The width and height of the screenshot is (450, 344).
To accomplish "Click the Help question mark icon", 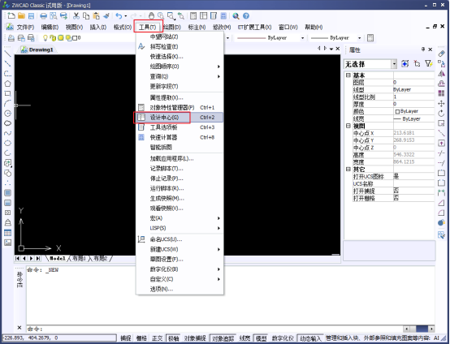I will [x=246, y=15].
